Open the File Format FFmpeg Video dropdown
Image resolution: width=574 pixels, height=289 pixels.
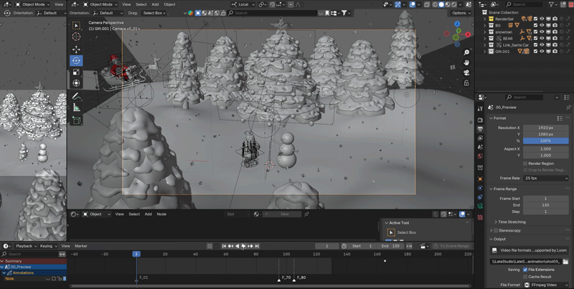546,285
